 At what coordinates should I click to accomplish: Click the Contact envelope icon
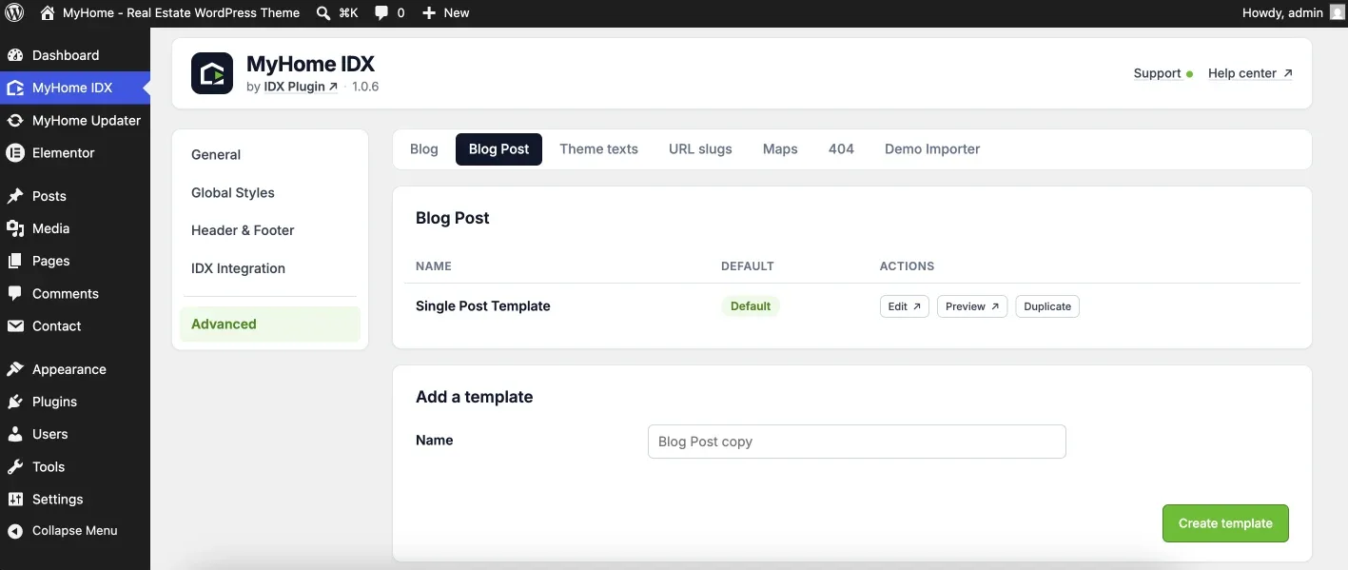[x=15, y=325]
